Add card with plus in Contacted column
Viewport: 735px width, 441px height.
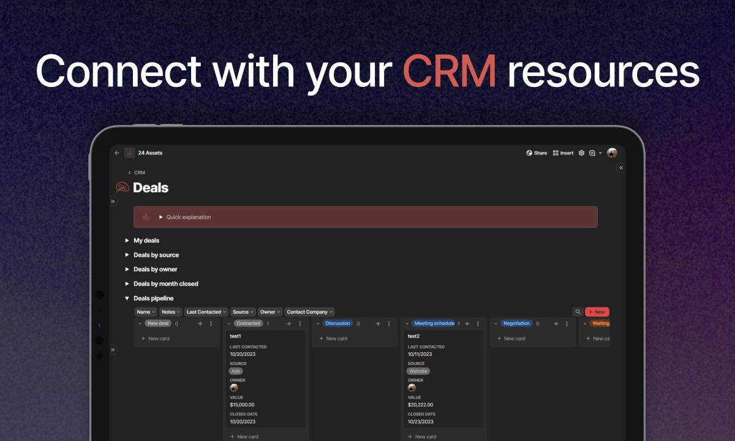pos(289,323)
